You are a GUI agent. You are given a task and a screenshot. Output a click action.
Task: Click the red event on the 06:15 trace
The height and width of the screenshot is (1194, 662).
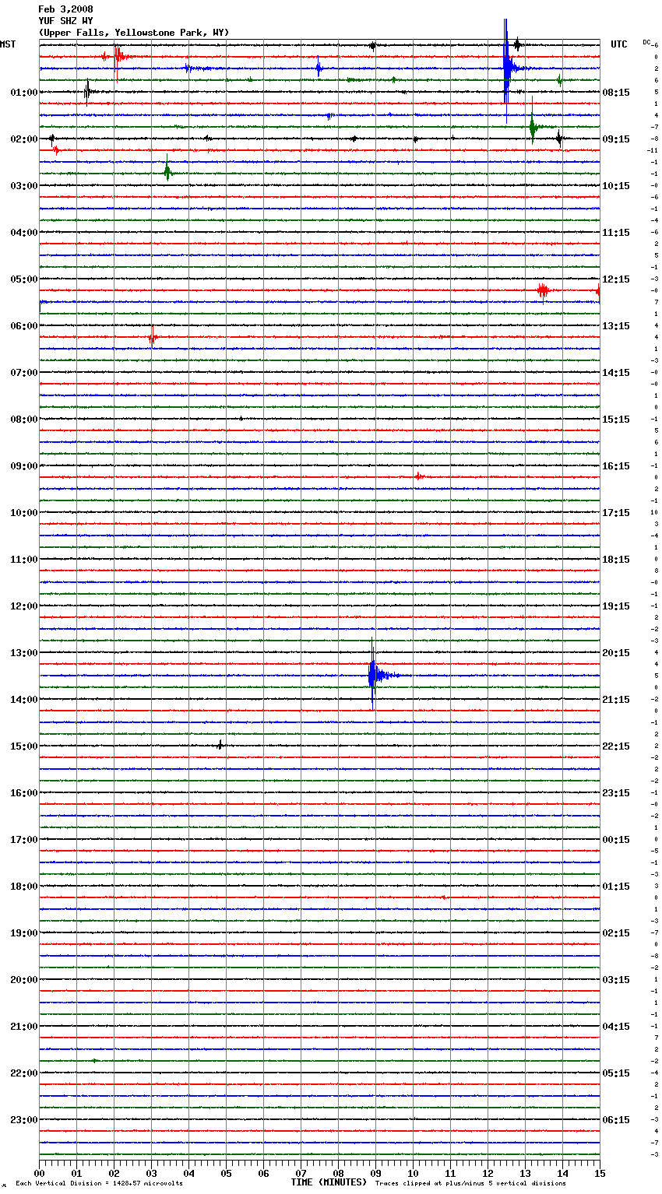tap(153, 338)
